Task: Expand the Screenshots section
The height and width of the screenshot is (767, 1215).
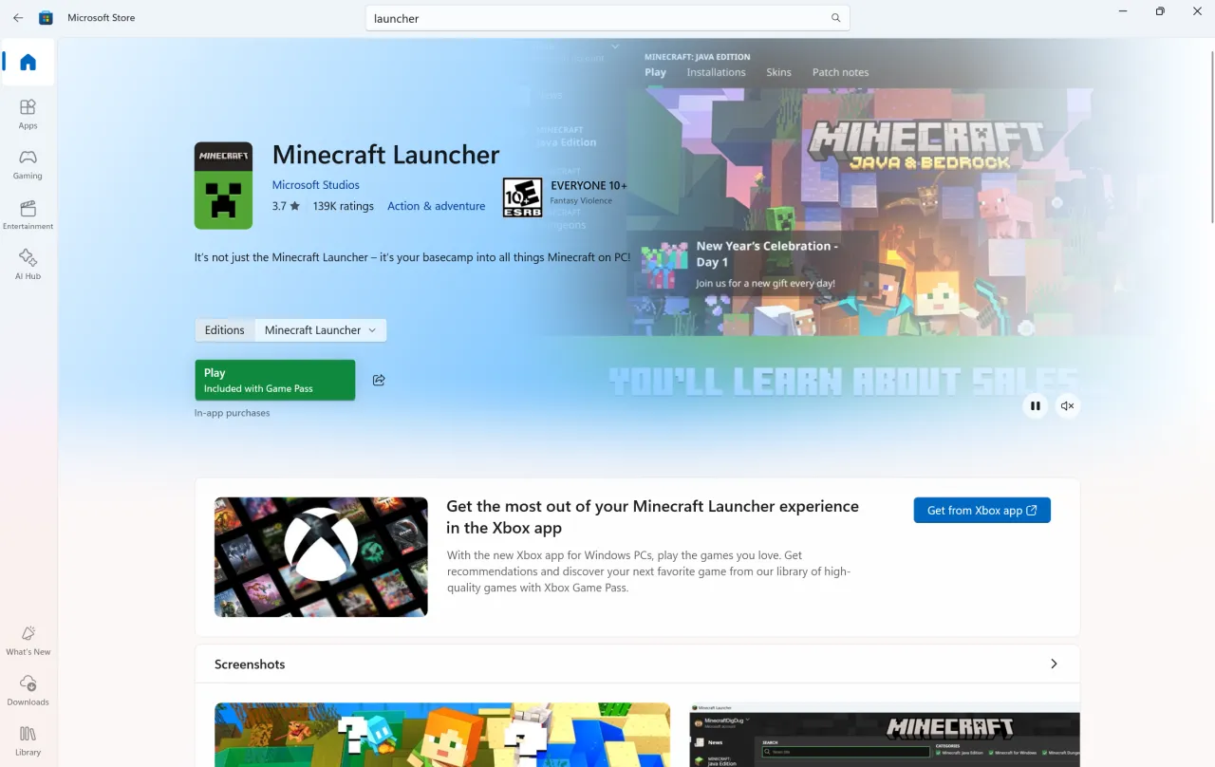Action: pos(1053,664)
